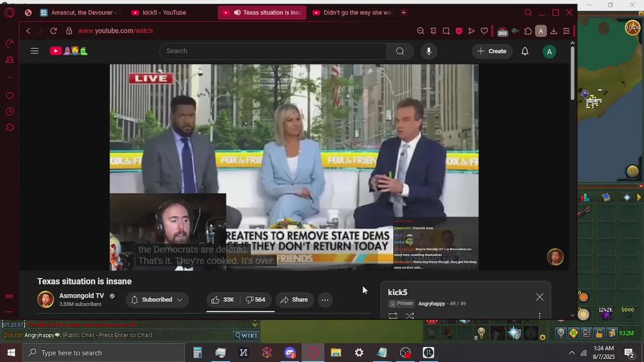This screenshot has width=644, height=362.
Task: Open the Calculator taskbar icon
Action: pos(197,353)
